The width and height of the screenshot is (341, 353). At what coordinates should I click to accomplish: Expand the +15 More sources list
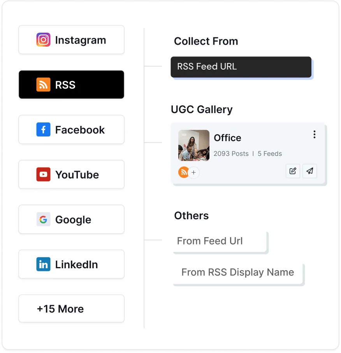coord(72,308)
